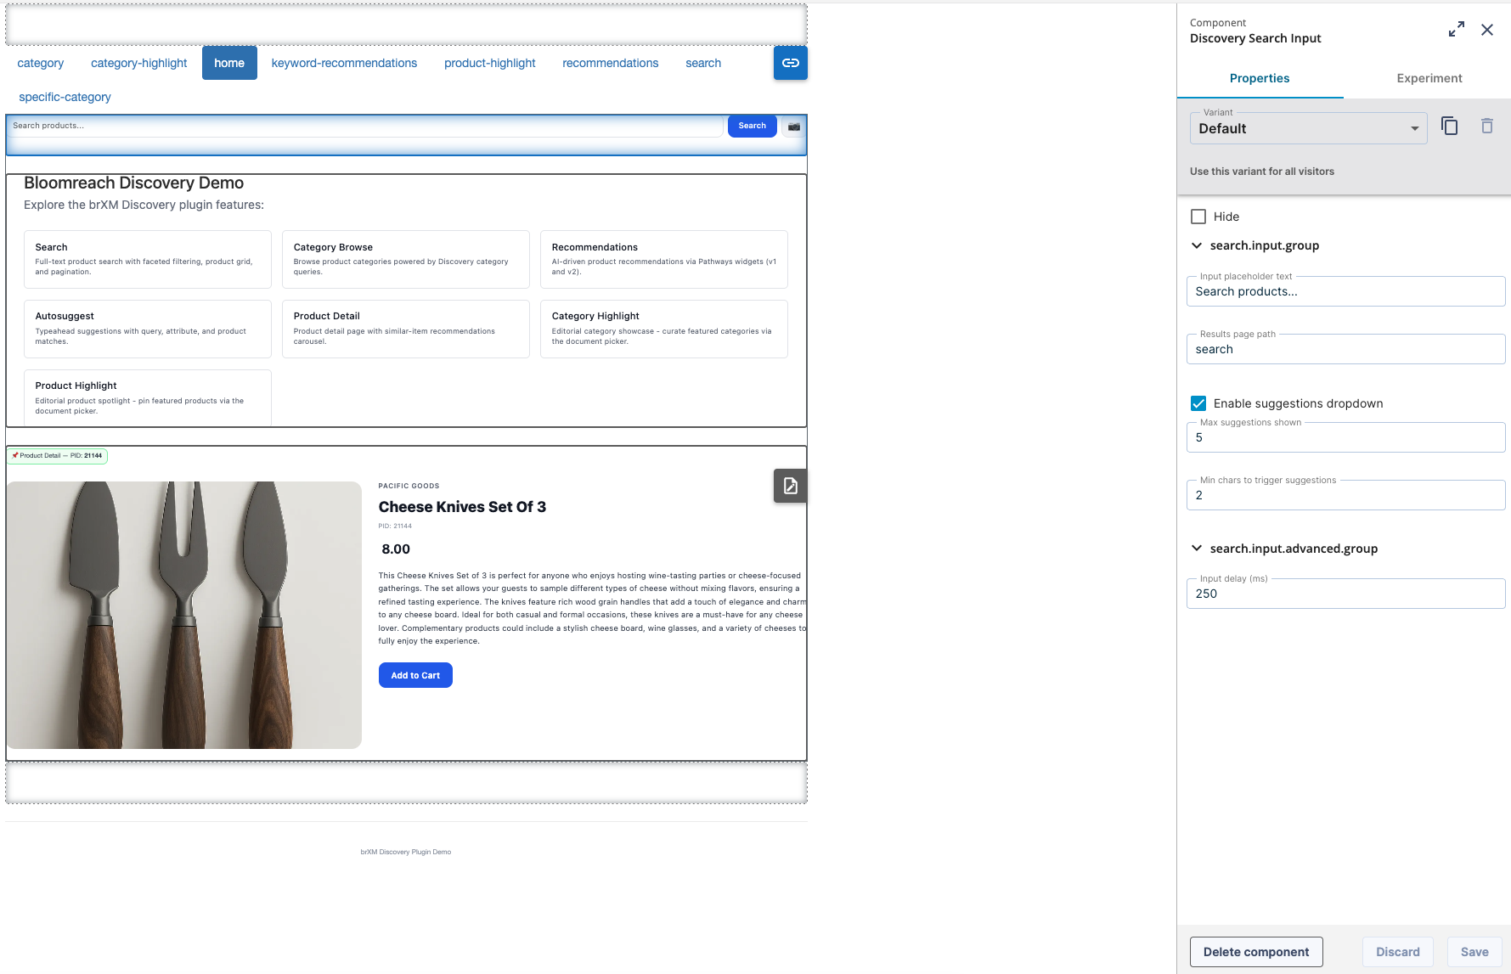Click the menu link edit icon

(x=790, y=63)
